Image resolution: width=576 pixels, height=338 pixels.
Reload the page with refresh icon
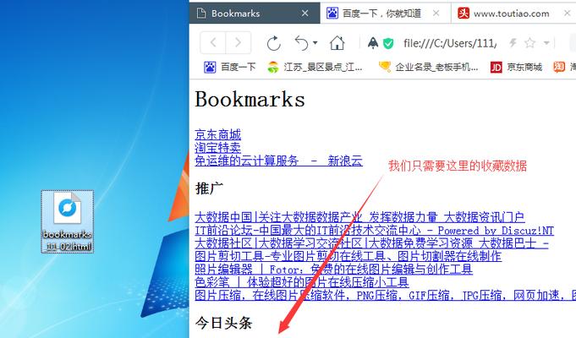pyautogui.click(x=274, y=43)
